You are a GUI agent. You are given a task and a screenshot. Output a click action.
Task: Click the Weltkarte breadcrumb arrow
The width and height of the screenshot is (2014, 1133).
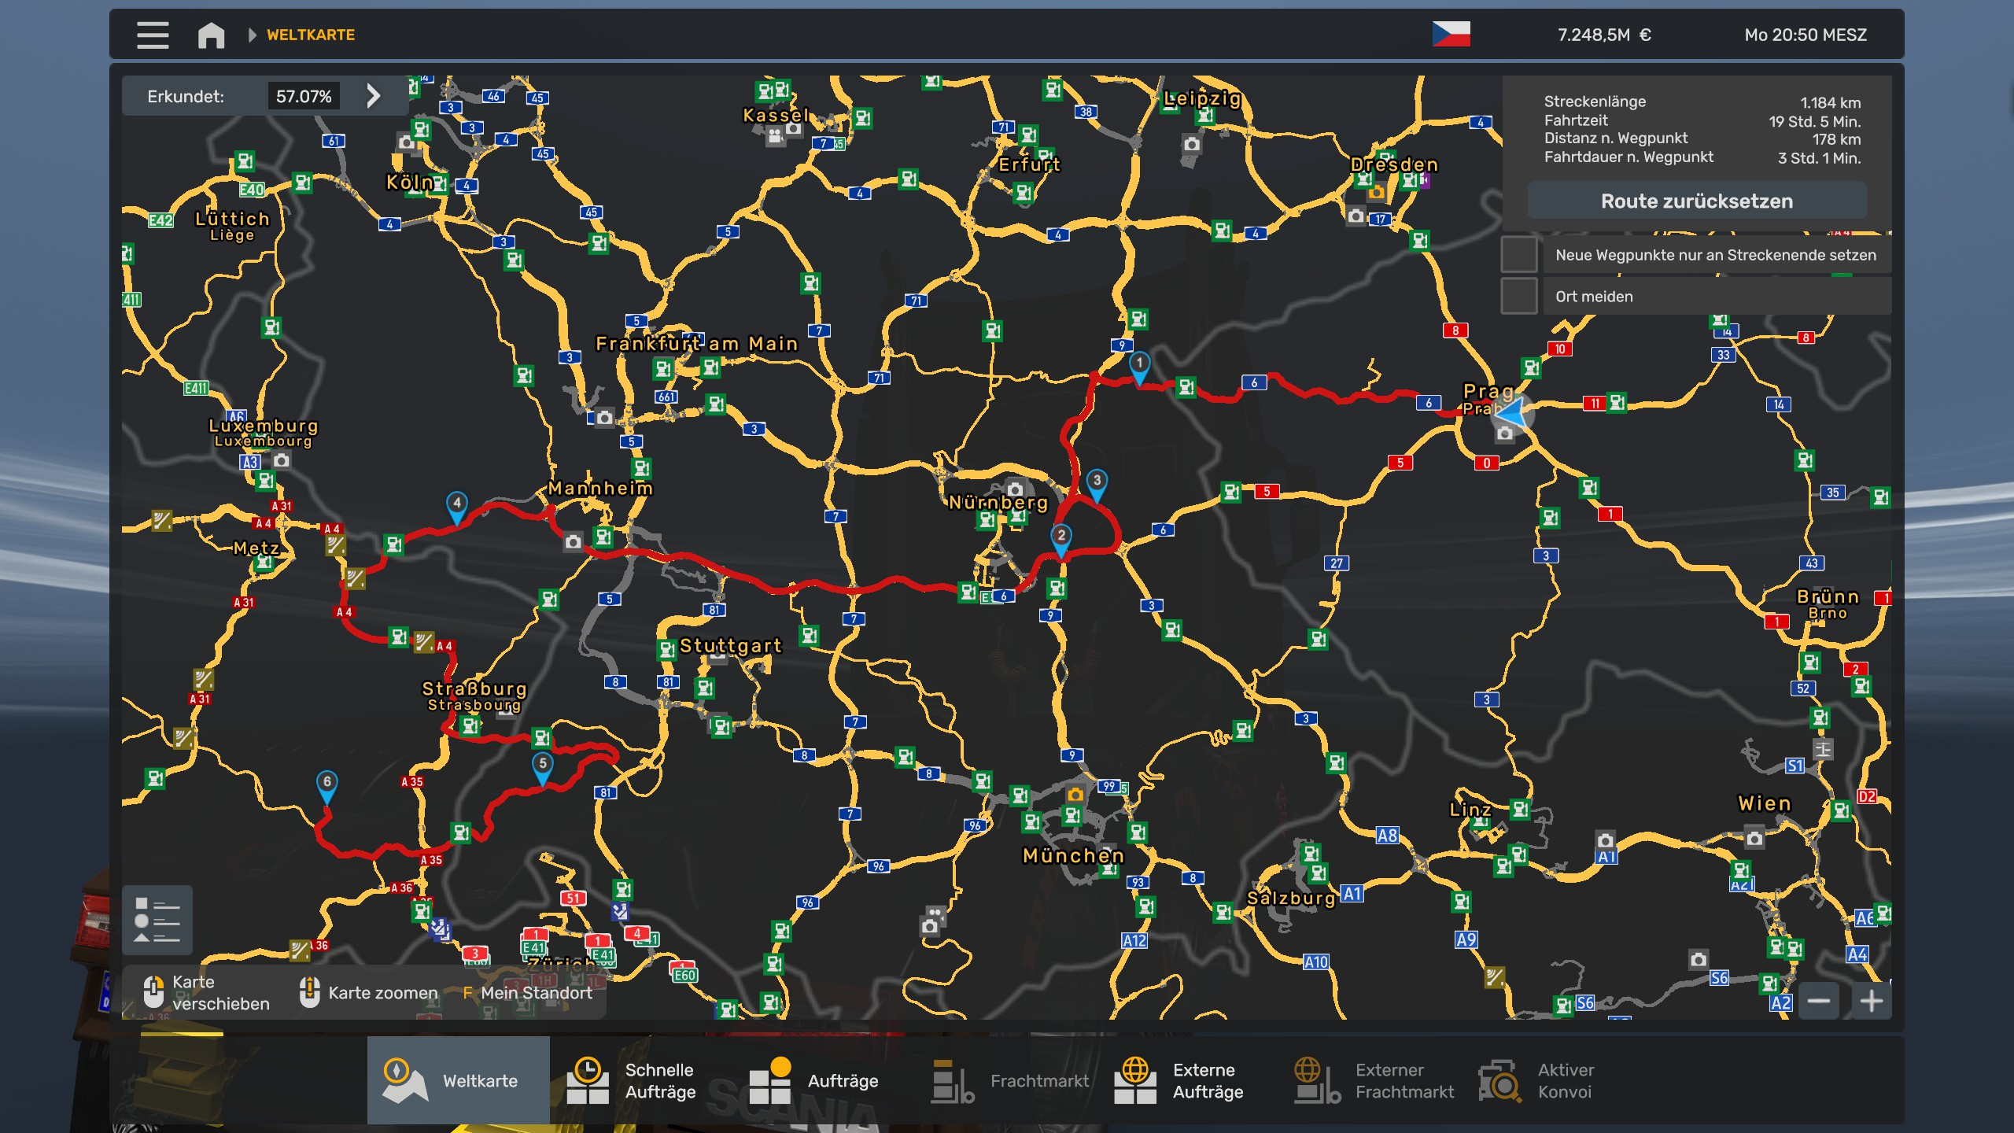252,35
